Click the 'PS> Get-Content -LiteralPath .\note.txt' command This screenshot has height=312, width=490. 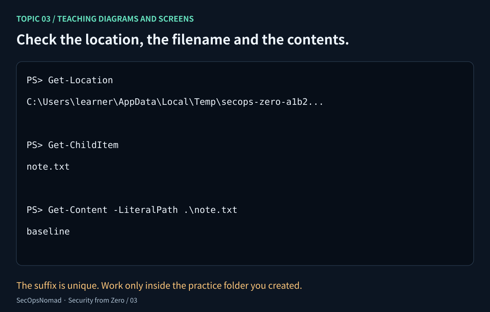132,210
